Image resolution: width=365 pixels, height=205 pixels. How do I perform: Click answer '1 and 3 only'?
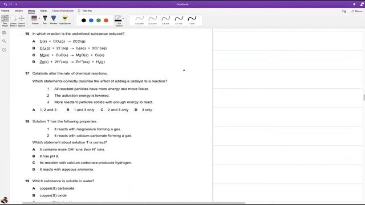[x=84, y=110]
